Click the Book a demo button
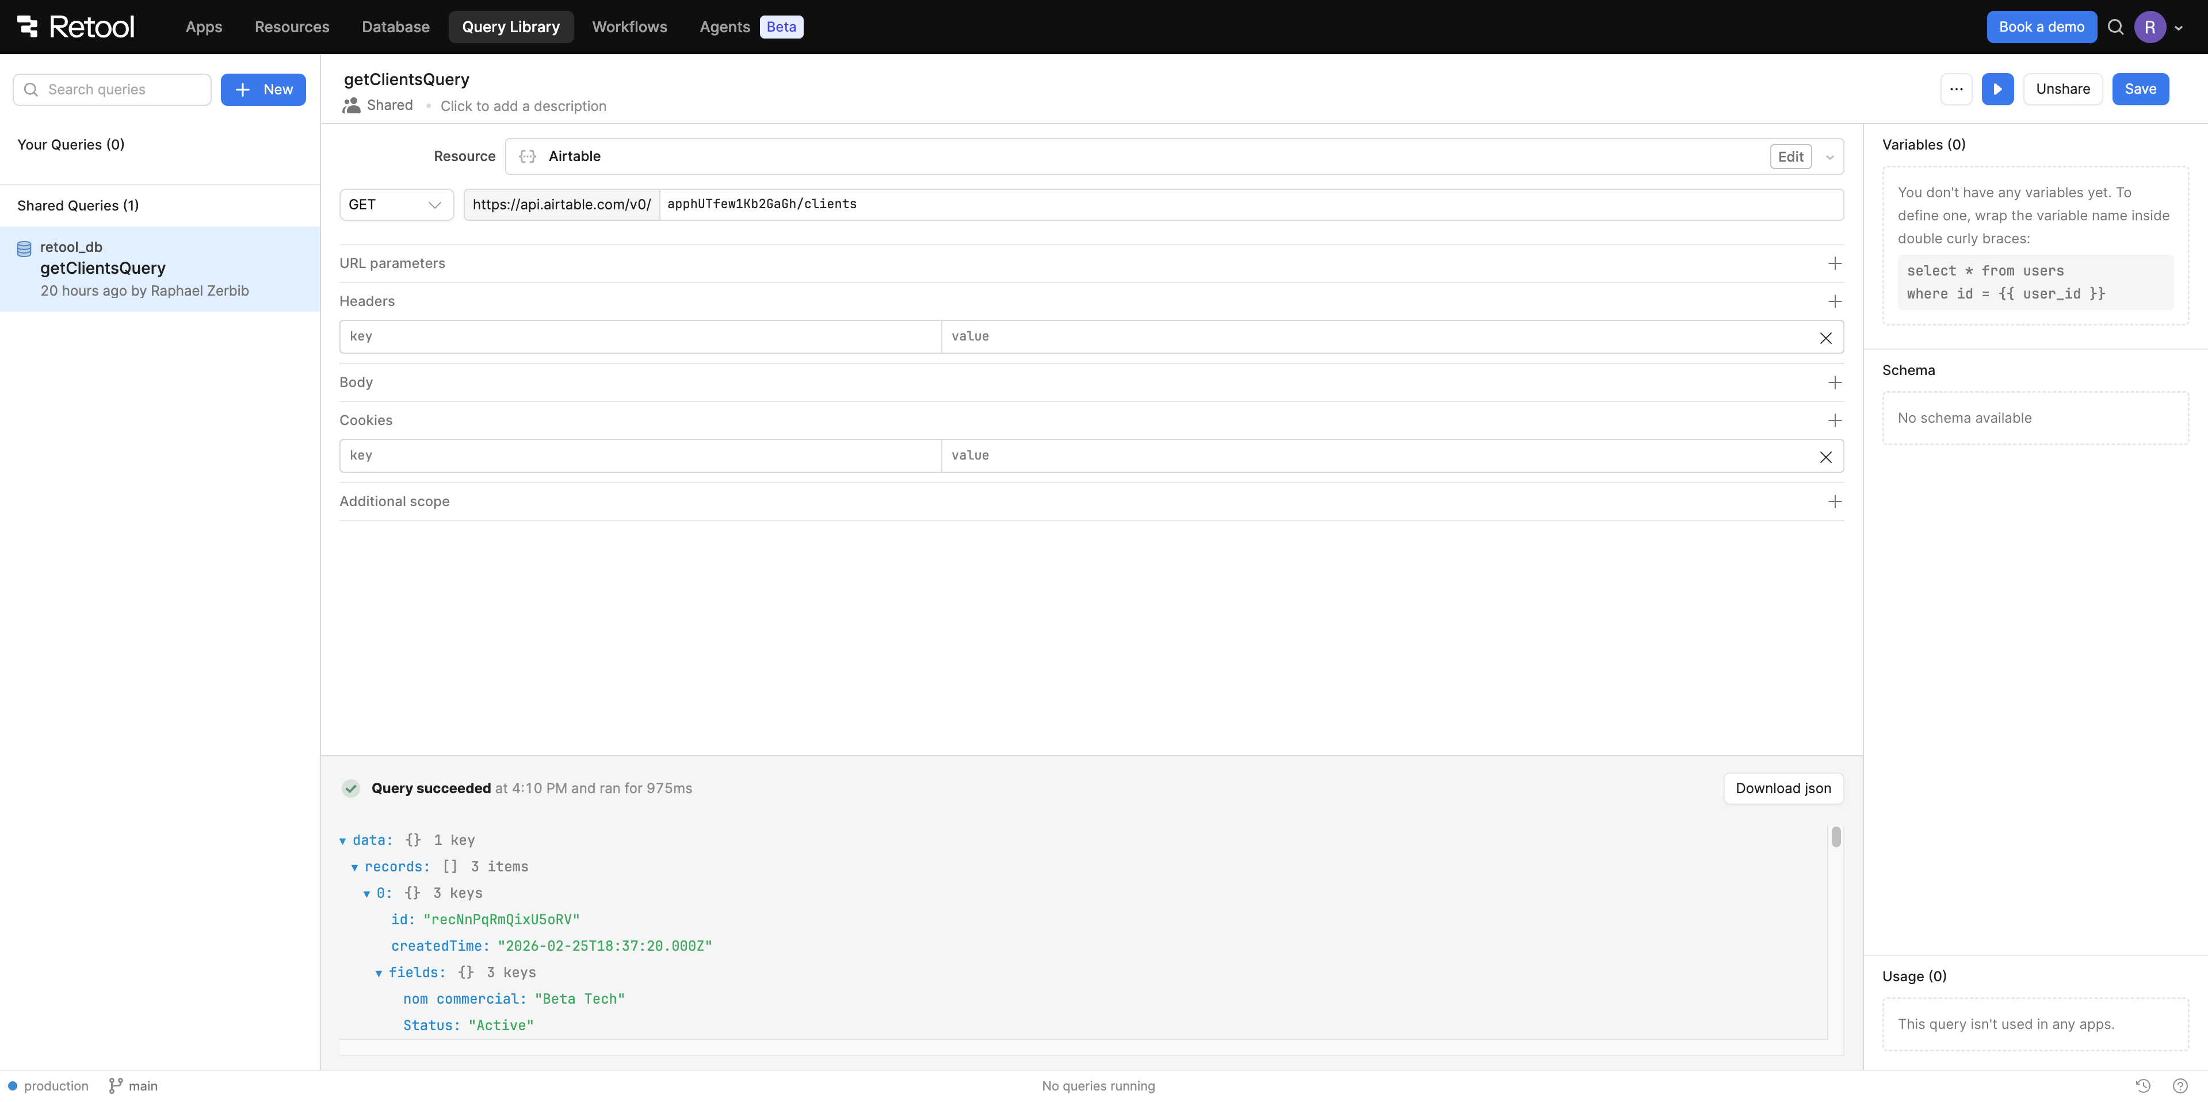Screen dimensions: 2208x1102 [x=2041, y=26]
